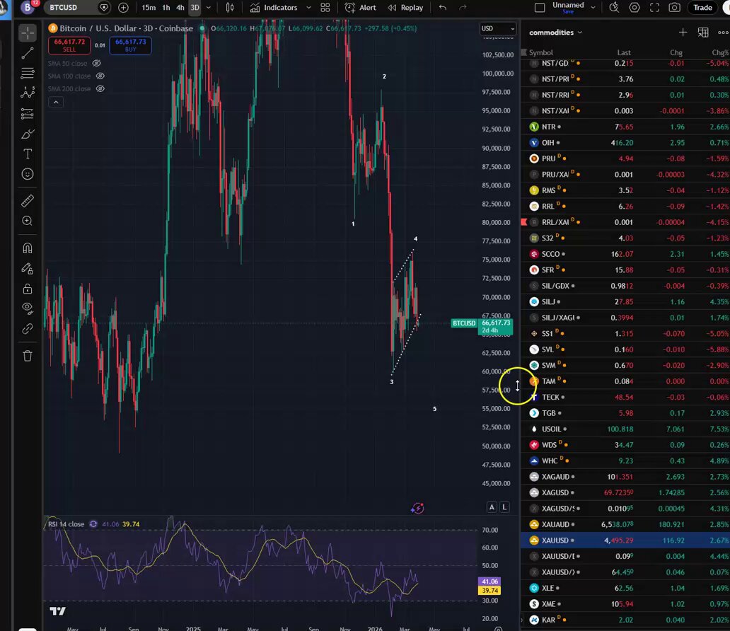Image resolution: width=730 pixels, height=631 pixels.
Task: Take a chart snapshot with camera
Action: click(674, 8)
